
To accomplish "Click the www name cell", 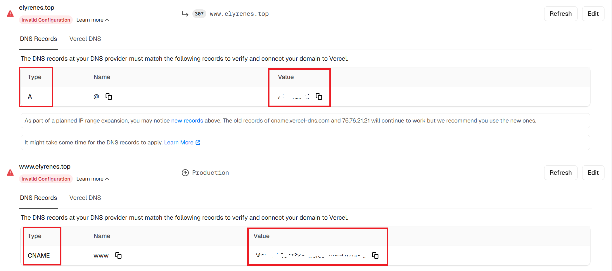I will pos(101,256).
